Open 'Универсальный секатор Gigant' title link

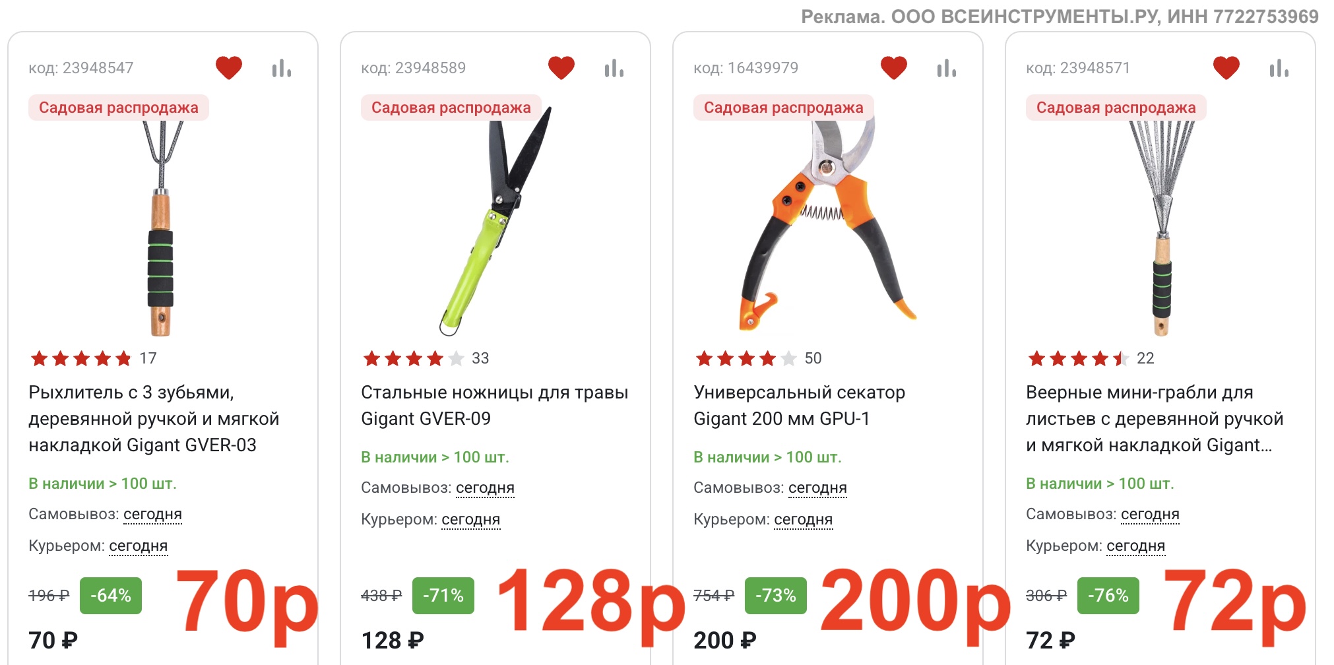[800, 406]
